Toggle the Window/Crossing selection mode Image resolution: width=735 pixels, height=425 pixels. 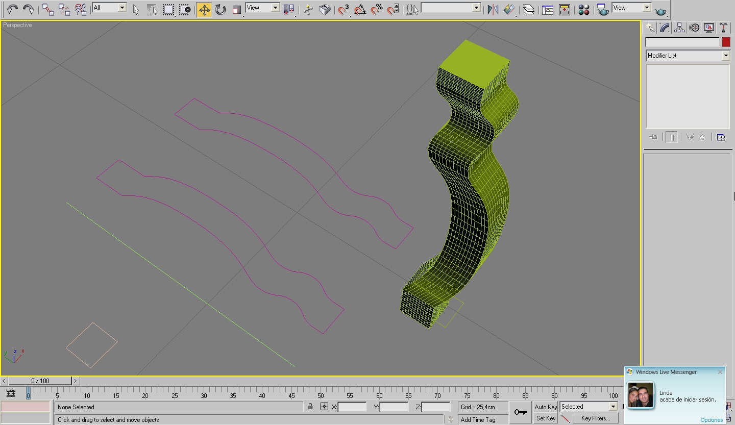tap(185, 9)
